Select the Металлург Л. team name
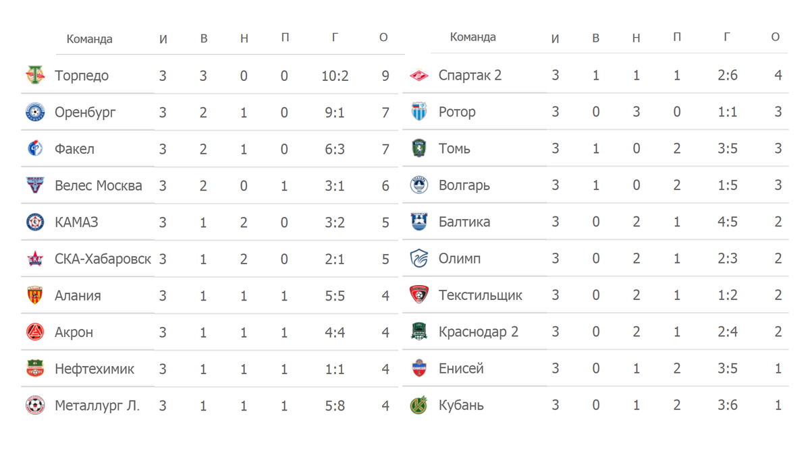This screenshot has width=810, height=455. pyautogui.click(x=97, y=406)
